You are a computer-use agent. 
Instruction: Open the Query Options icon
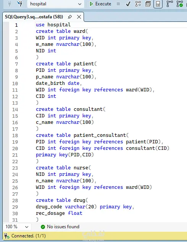click(x=148, y=4)
